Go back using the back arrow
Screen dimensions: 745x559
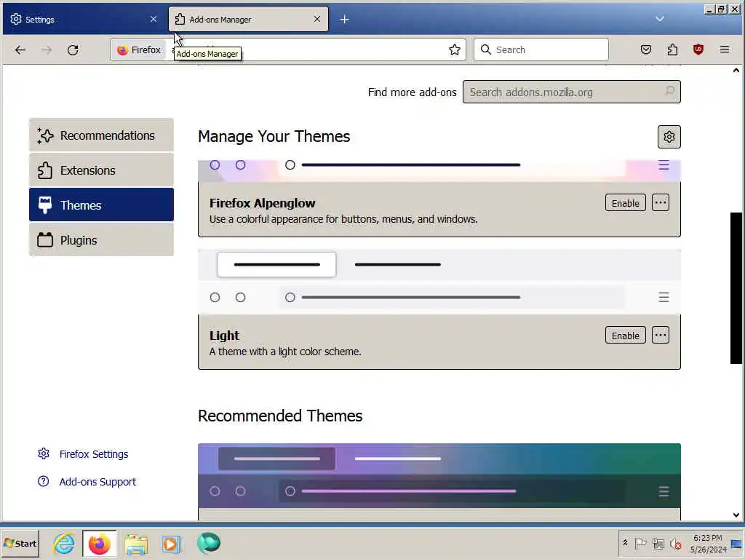(x=20, y=50)
